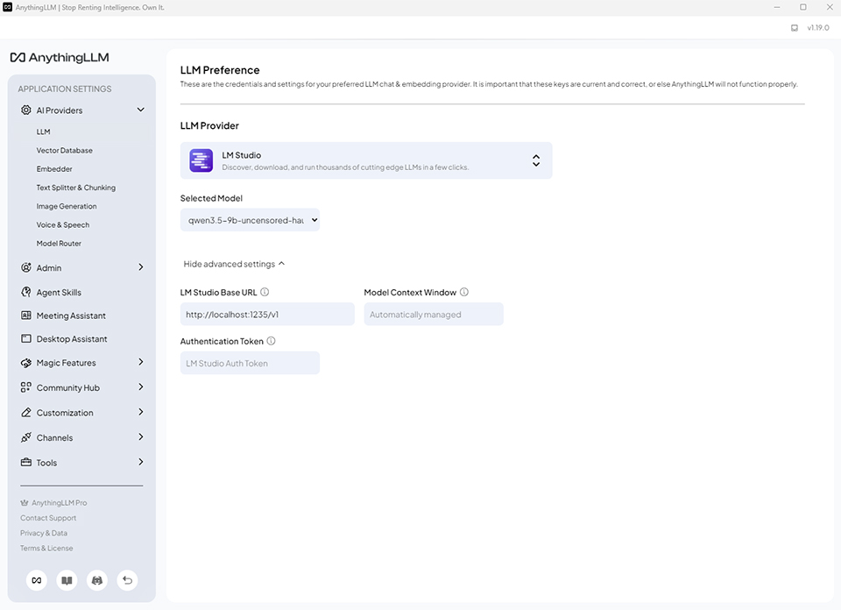Maximize the AnythingLLM window

point(803,7)
